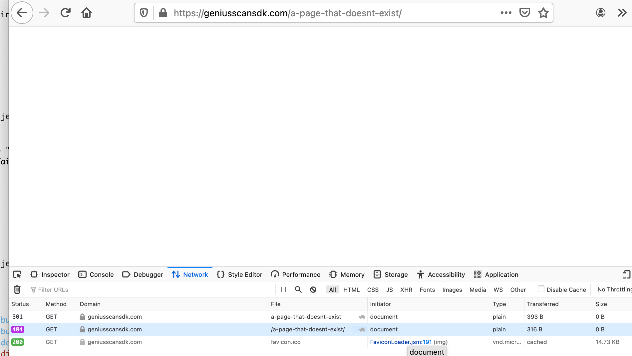Open the Storage tab
Image resolution: width=632 pixels, height=356 pixels.
point(391,274)
